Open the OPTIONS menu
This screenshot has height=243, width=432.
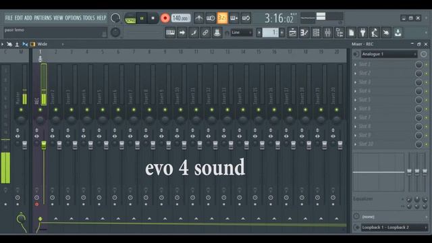[x=74, y=18]
